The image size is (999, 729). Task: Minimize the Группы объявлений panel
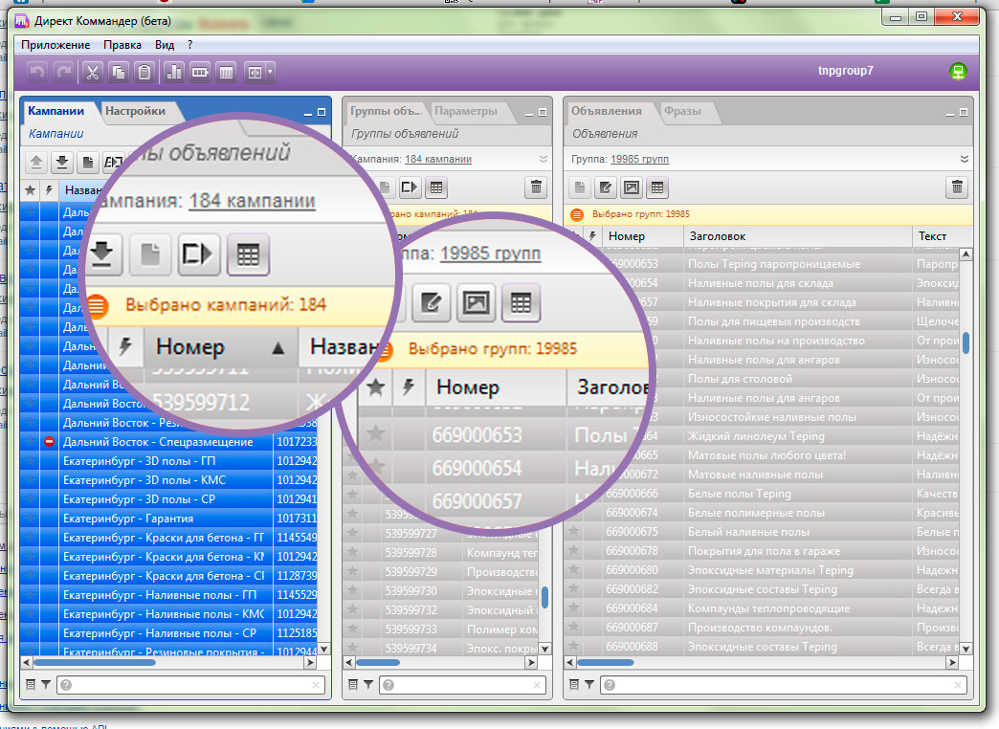(x=529, y=113)
